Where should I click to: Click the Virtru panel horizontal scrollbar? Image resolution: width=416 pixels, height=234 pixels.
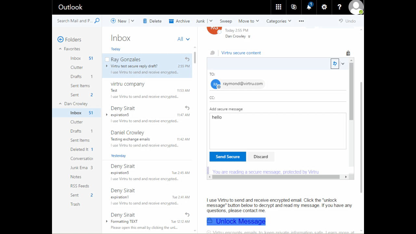click(x=276, y=177)
